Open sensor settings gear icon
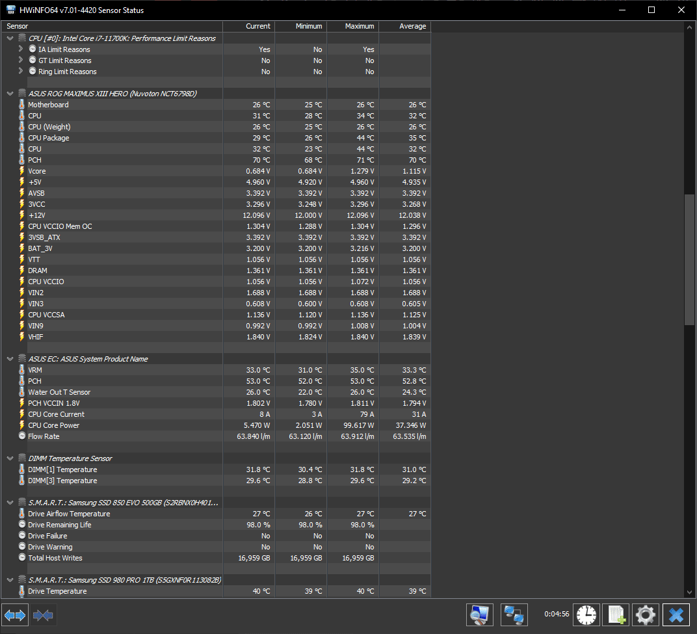 (x=646, y=615)
